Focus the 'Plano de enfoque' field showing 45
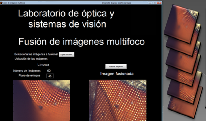This screenshot has width=206, height=121. 50,76
